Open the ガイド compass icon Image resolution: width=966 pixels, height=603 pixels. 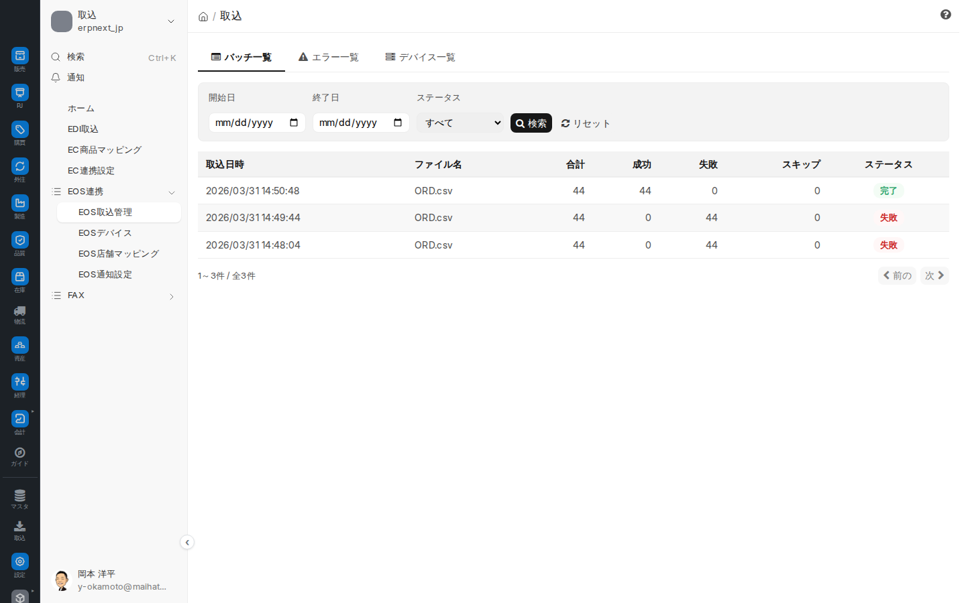pyautogui.click(x=20, y=453)
